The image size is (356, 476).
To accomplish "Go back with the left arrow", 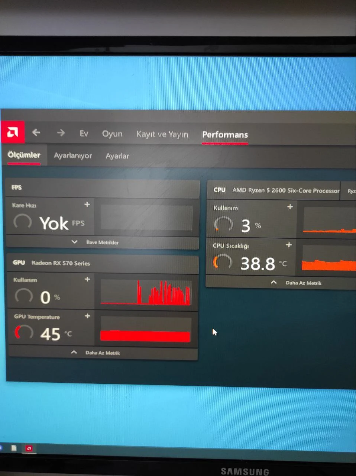I will click(x=36, y=132).
